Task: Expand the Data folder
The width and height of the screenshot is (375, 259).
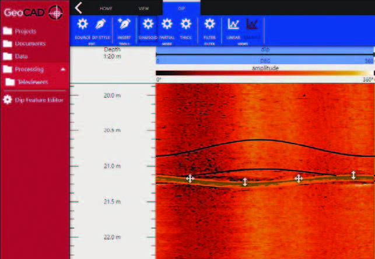Action: [21, 57]
